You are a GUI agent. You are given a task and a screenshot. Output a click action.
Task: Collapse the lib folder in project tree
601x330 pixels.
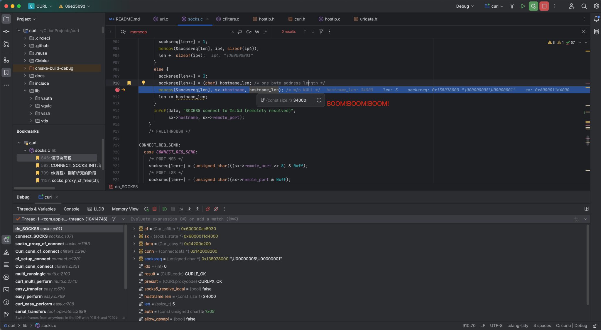pyautogui.click(x=25, y=91)
